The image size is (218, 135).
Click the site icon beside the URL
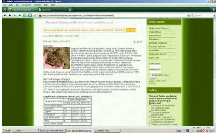(40, 15)
